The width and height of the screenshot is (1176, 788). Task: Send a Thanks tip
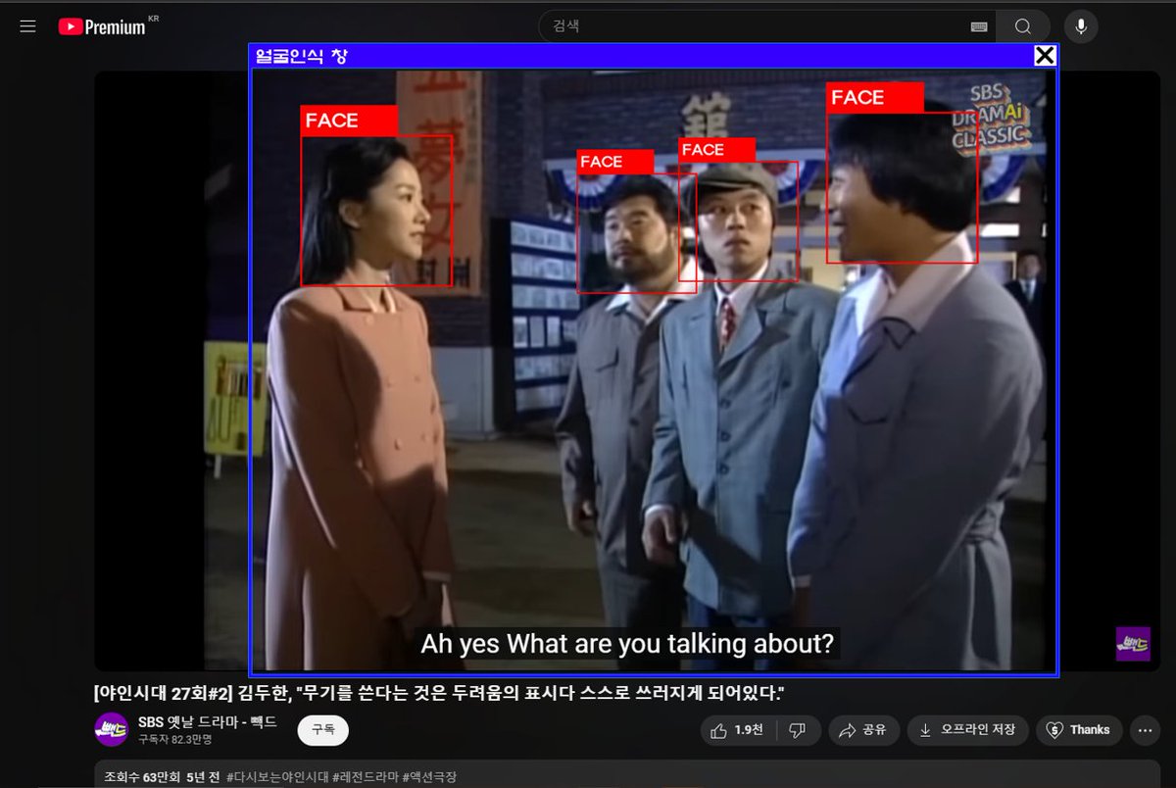[1079, 730]
